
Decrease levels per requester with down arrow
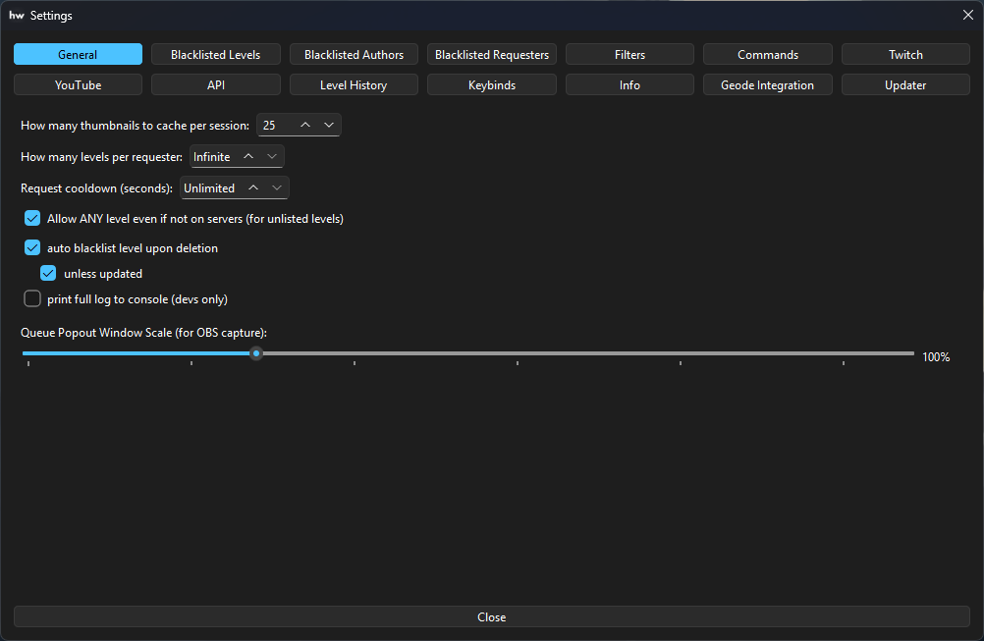click(x=272, y=156)
